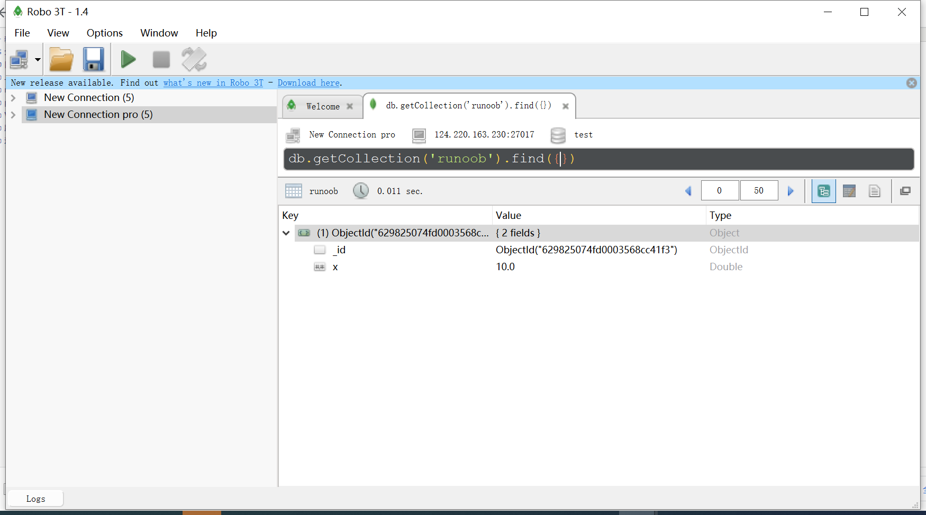
Task: Click the ObjectId type cell for _id
Action: click(729, 250)
